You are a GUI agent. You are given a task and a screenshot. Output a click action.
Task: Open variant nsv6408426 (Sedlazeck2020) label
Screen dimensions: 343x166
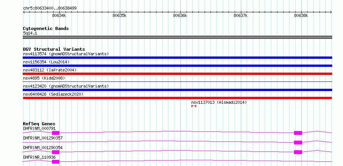53,94
